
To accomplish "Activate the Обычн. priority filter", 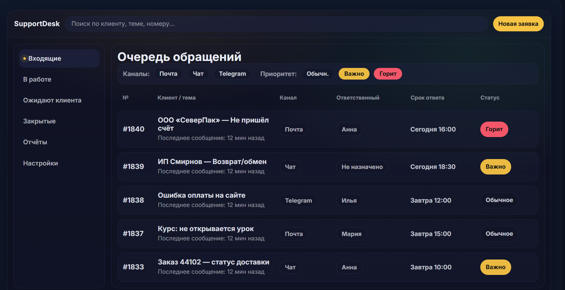I will point(317,73).
